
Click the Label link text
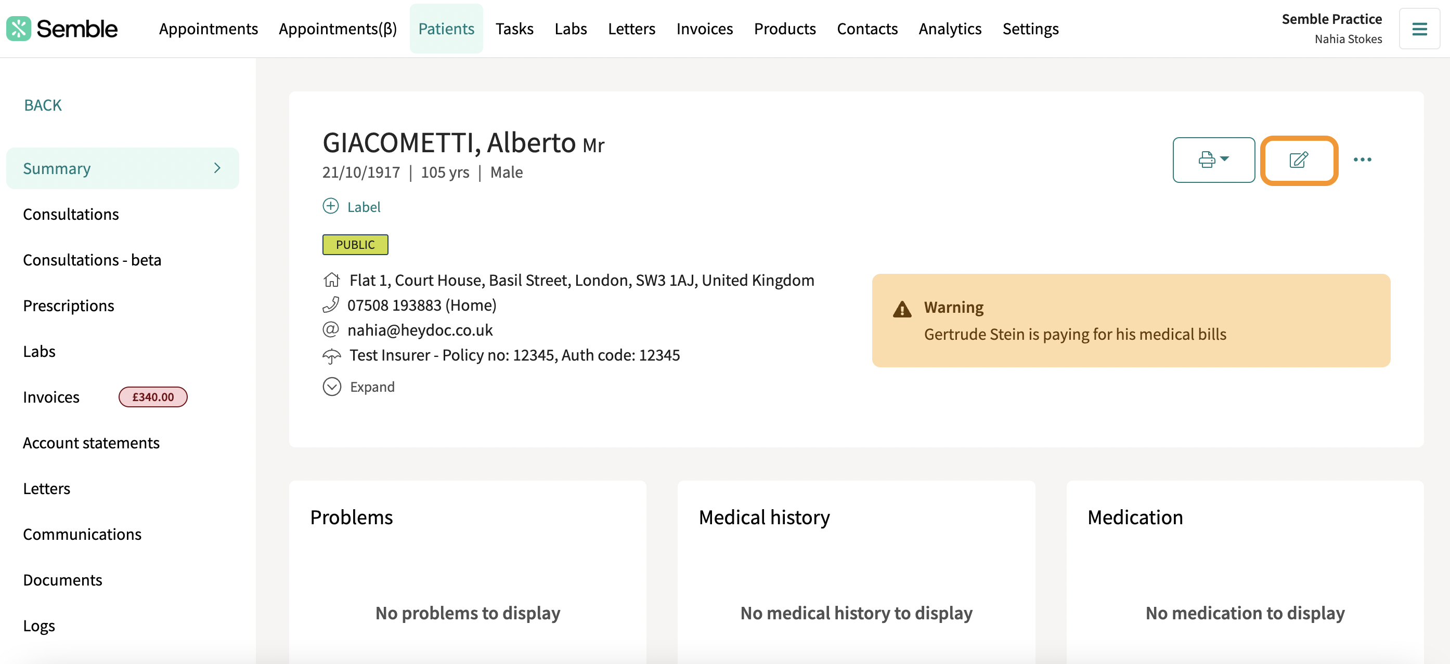pos(364,207)
